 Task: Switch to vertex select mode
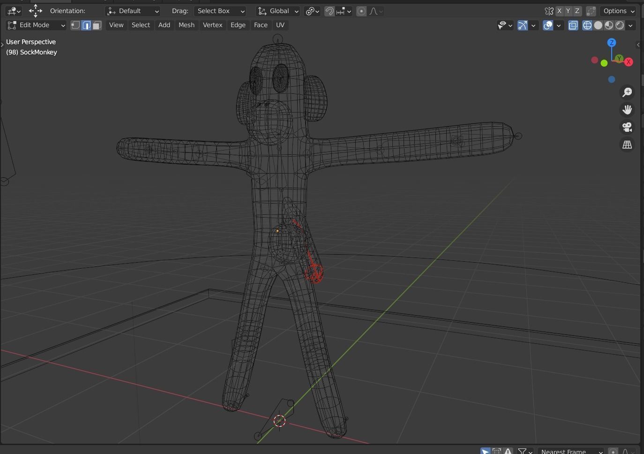tap(75, 25)
